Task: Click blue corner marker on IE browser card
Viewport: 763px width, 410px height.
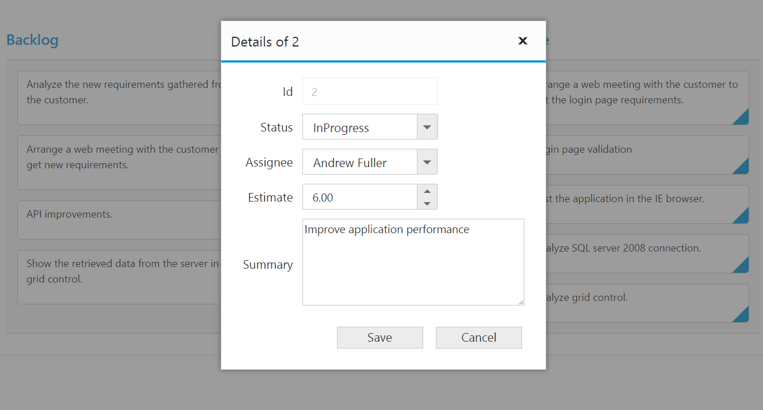Action: [x=742, y=217]
